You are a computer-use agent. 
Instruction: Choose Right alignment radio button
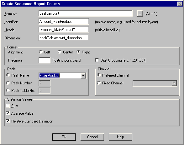78,52
